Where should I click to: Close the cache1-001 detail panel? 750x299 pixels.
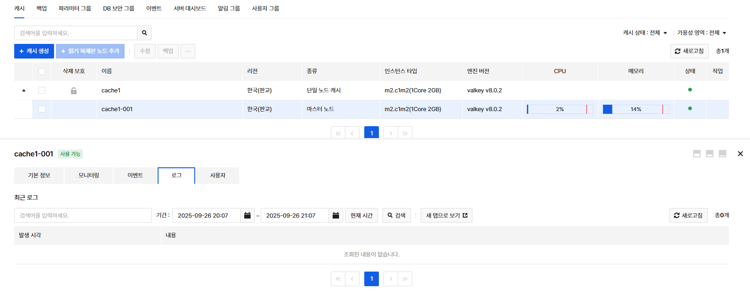[740, 154]
